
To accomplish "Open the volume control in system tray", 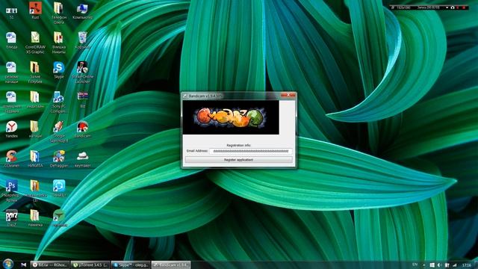I will click(x=439, y=265).
